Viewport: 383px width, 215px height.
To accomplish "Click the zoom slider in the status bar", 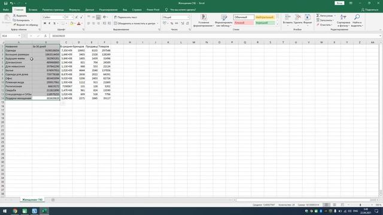I will (360, 205).
